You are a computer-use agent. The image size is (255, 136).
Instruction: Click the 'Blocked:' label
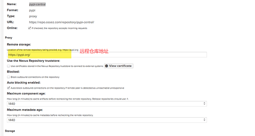(13, 72)
